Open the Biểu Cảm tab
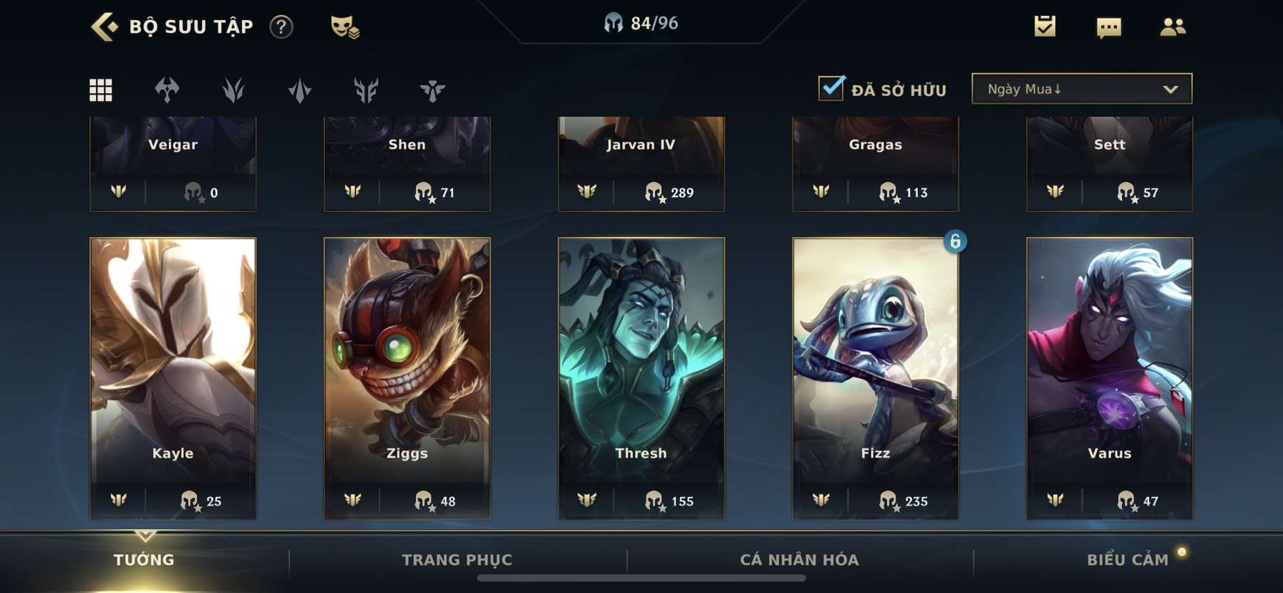Image resolution: width=1283 pixels, height=593 pixels. click(1128, 560)
